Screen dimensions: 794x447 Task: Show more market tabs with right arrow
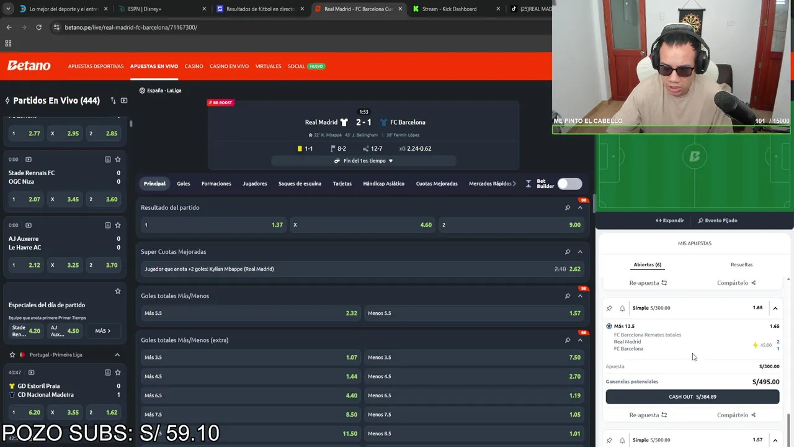(515, 184)
